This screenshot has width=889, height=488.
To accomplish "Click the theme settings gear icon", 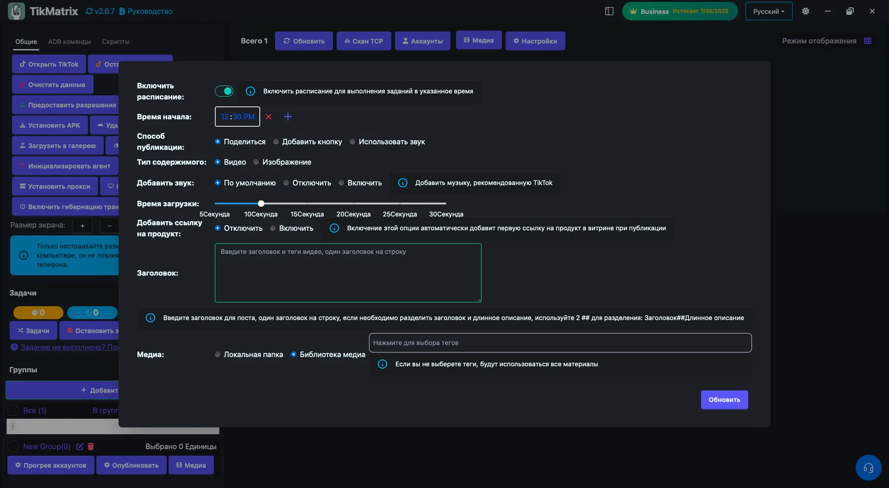I will [x=806, y=11].
